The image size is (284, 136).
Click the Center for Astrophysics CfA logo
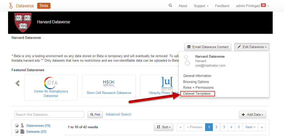[51, 83]
